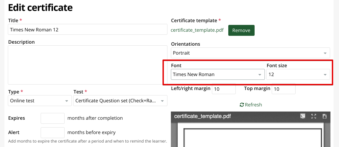339x147 pixels.
Task: Open the certificate_template.pdf green link
Action: pyautogui.click(x=197, y=30)
